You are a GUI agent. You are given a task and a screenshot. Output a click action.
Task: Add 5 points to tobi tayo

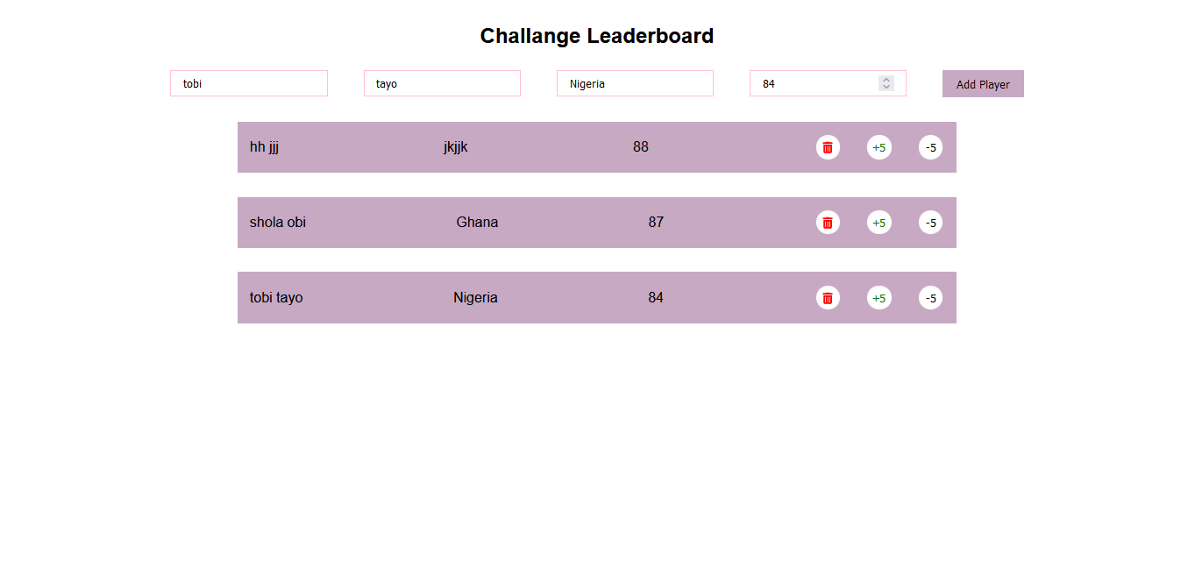pos(879,298)
